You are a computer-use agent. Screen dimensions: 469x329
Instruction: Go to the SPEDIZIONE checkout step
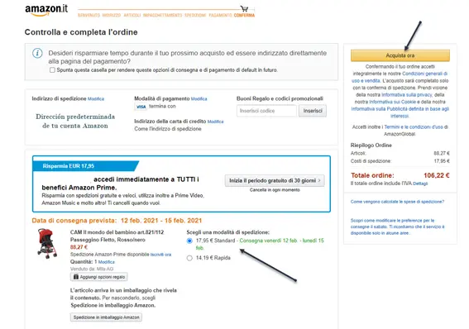click(x=195, y=15)
